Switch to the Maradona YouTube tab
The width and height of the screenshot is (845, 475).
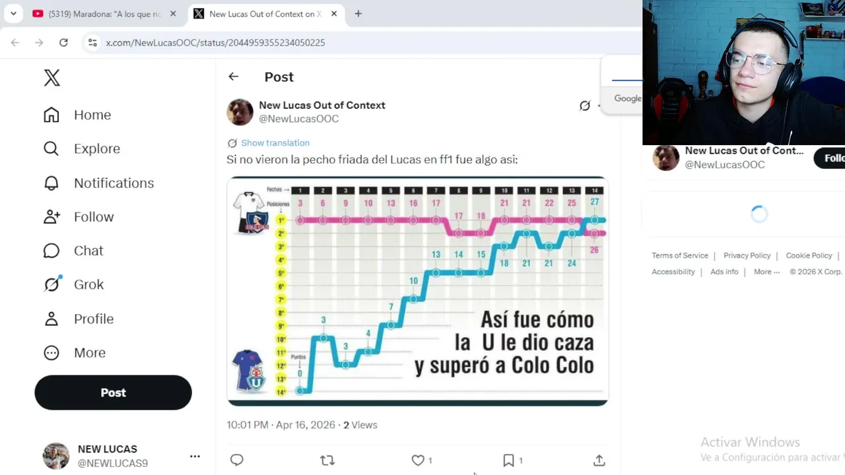pyautogui.click(x=104, y=14)
